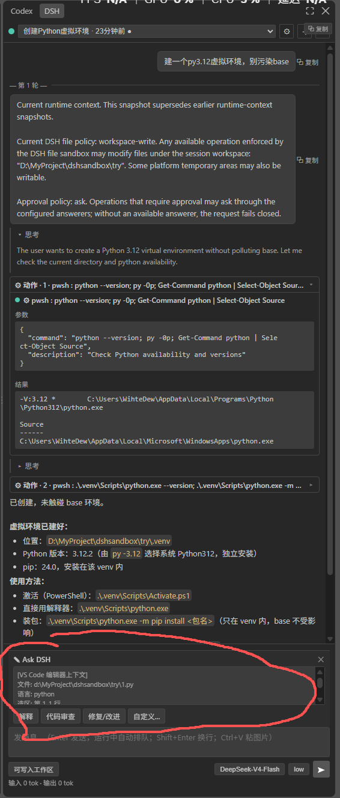
Task: Click the pencil icon beside Ask DSH
Action: (17, 660)
